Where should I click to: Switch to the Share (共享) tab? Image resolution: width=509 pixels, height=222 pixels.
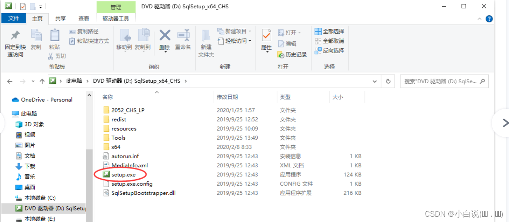coord(61,19)
